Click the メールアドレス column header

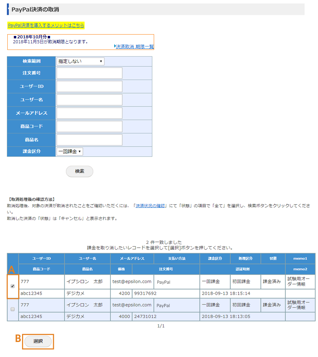[x=132, y=259]
